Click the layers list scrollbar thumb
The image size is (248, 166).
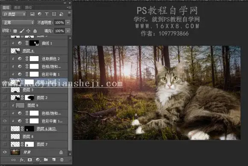click(70, 119)
